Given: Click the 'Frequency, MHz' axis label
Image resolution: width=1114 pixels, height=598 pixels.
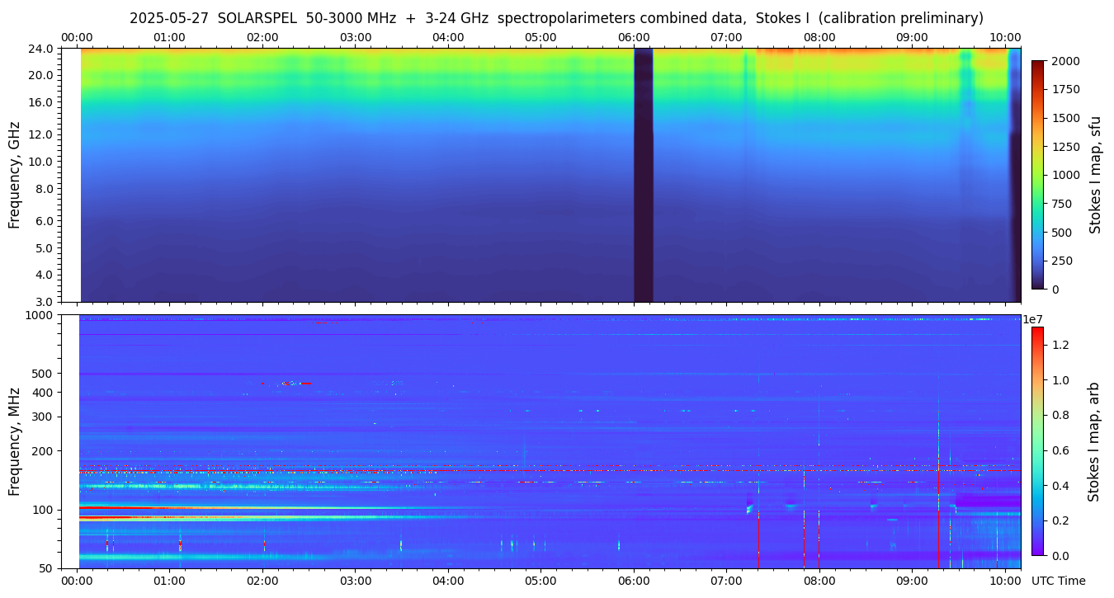Looking at the screenshot, I should pos(14,441).
